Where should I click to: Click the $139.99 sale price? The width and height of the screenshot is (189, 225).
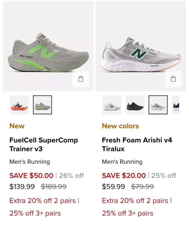point(22,186)
